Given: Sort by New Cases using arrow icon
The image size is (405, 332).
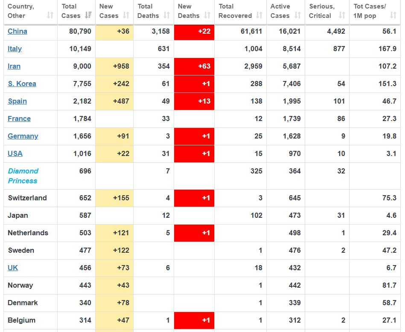Looking at the screenshot, I should [x=126, y=15].
